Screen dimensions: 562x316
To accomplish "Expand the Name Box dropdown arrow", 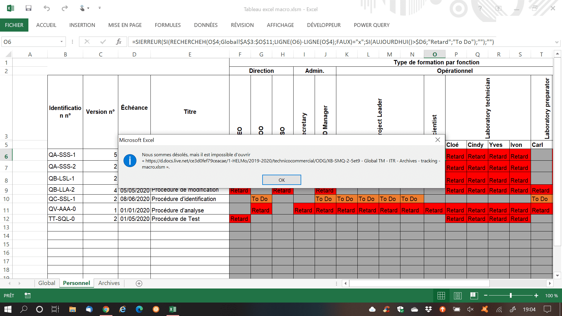I will coord(61,42).
